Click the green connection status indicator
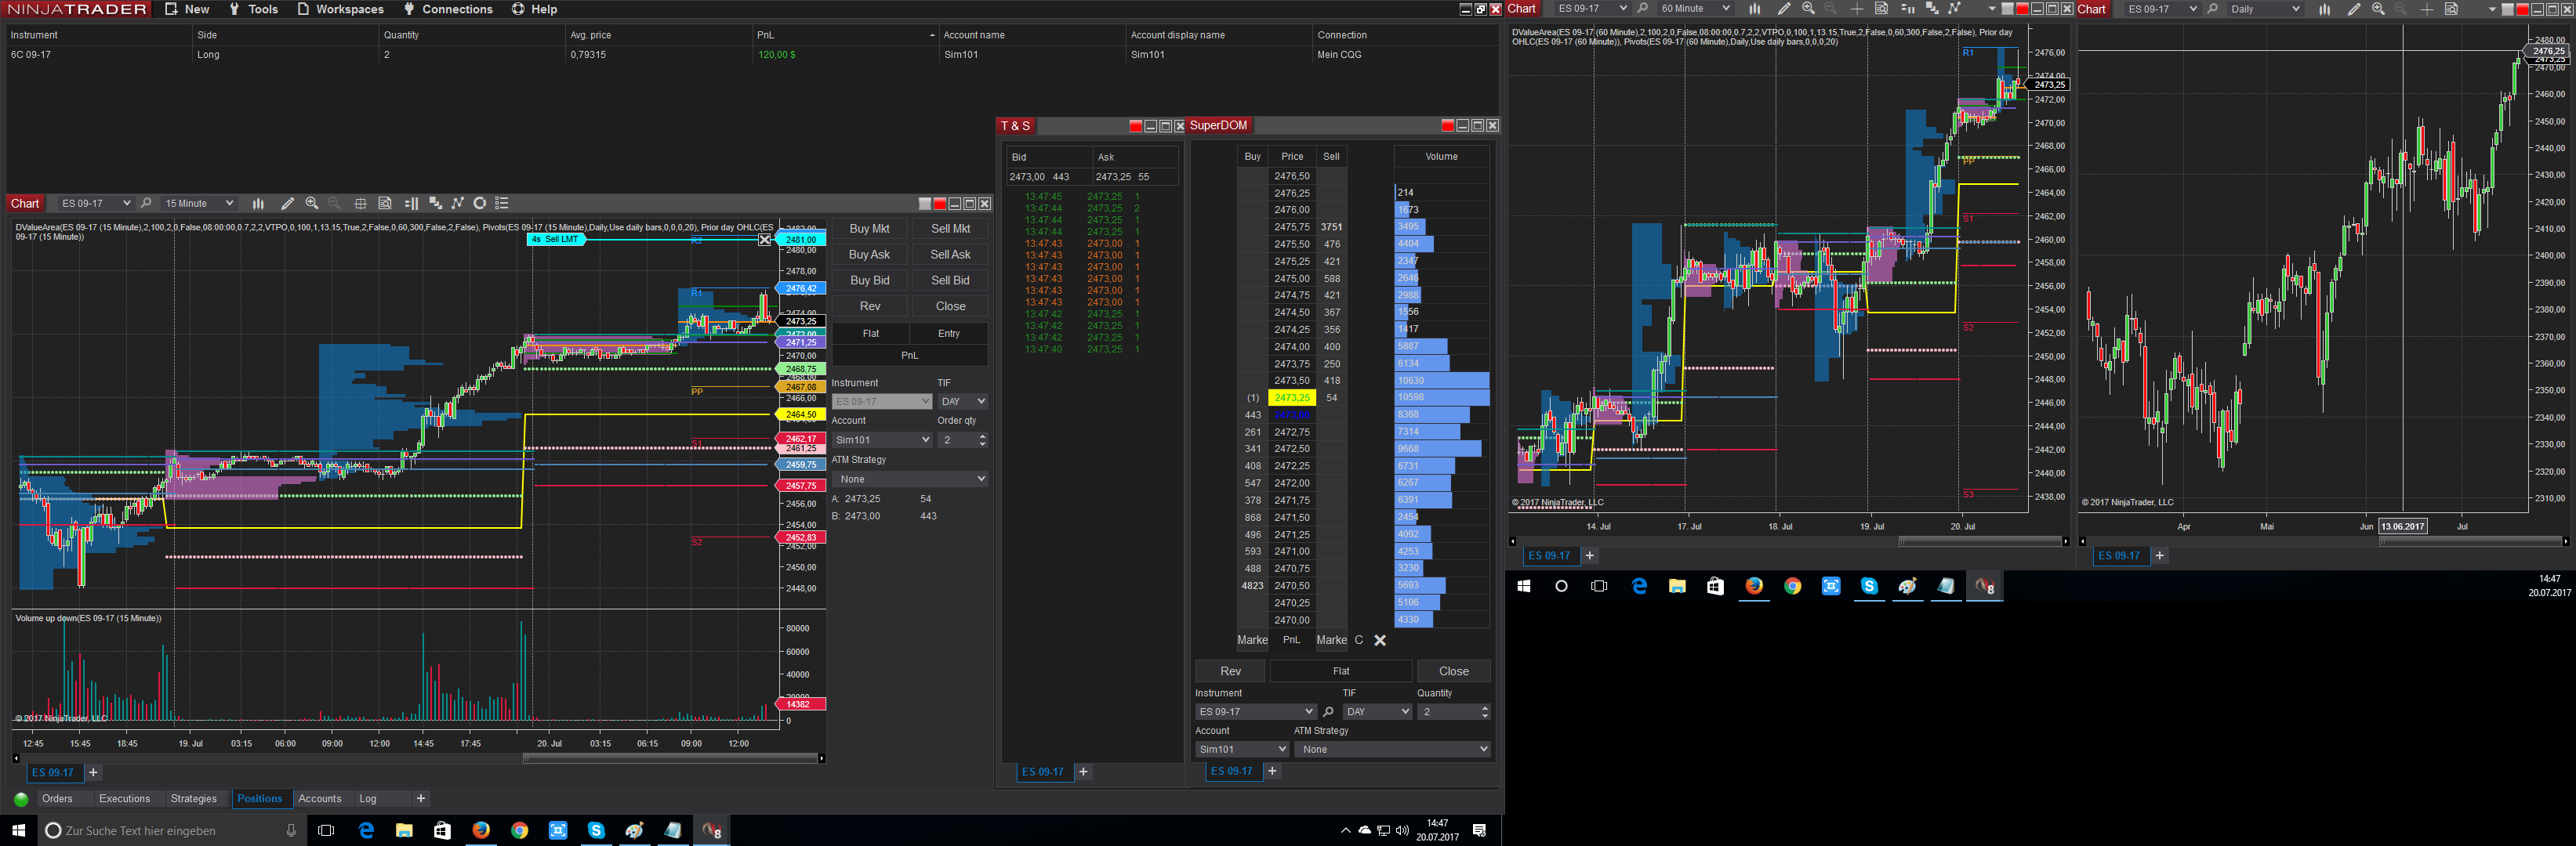The image size is (2576, 846). [21, 799]
